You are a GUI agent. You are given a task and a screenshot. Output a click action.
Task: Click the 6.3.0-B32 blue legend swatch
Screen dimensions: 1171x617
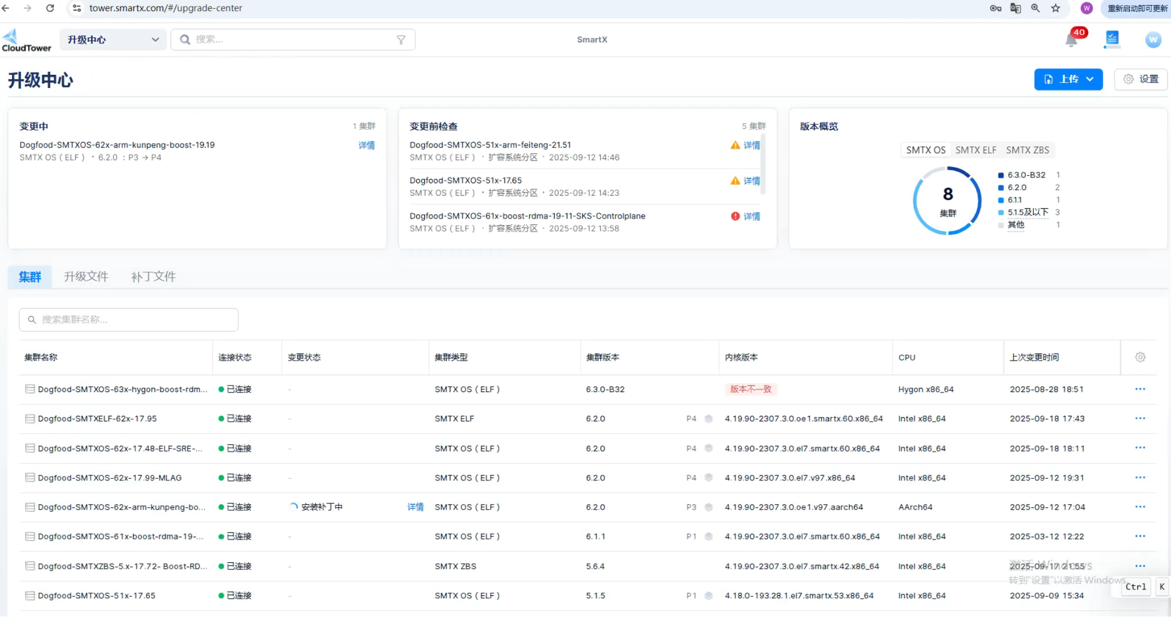click(x=1001, y=175)
